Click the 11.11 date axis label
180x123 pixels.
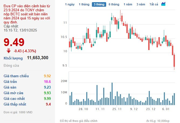pos(100,109)
